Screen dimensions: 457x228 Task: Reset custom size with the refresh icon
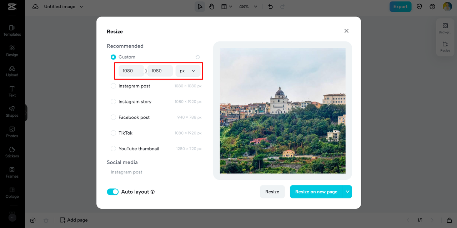(x=197, y=57)
